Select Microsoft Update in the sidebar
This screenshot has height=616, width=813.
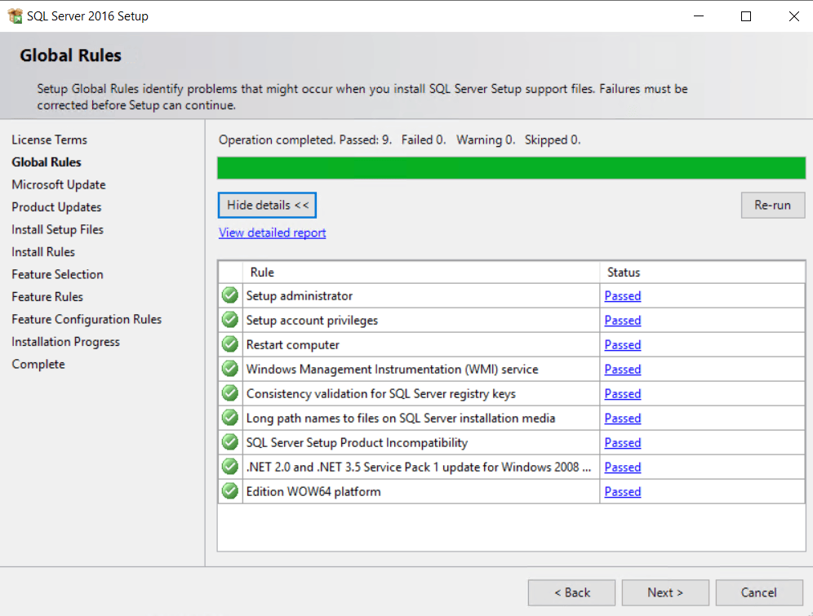tap(58, 184)
